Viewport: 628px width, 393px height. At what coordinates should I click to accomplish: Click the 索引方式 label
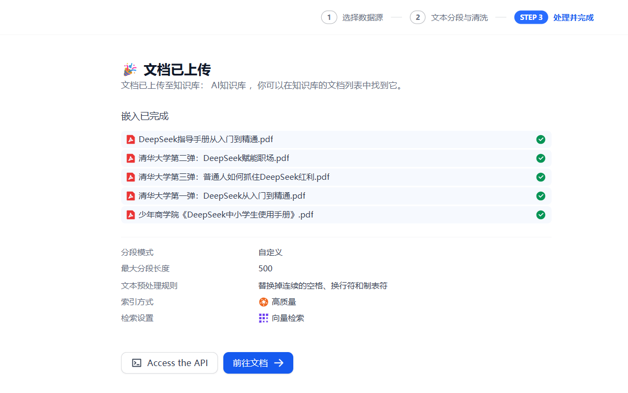coord(137,302)
